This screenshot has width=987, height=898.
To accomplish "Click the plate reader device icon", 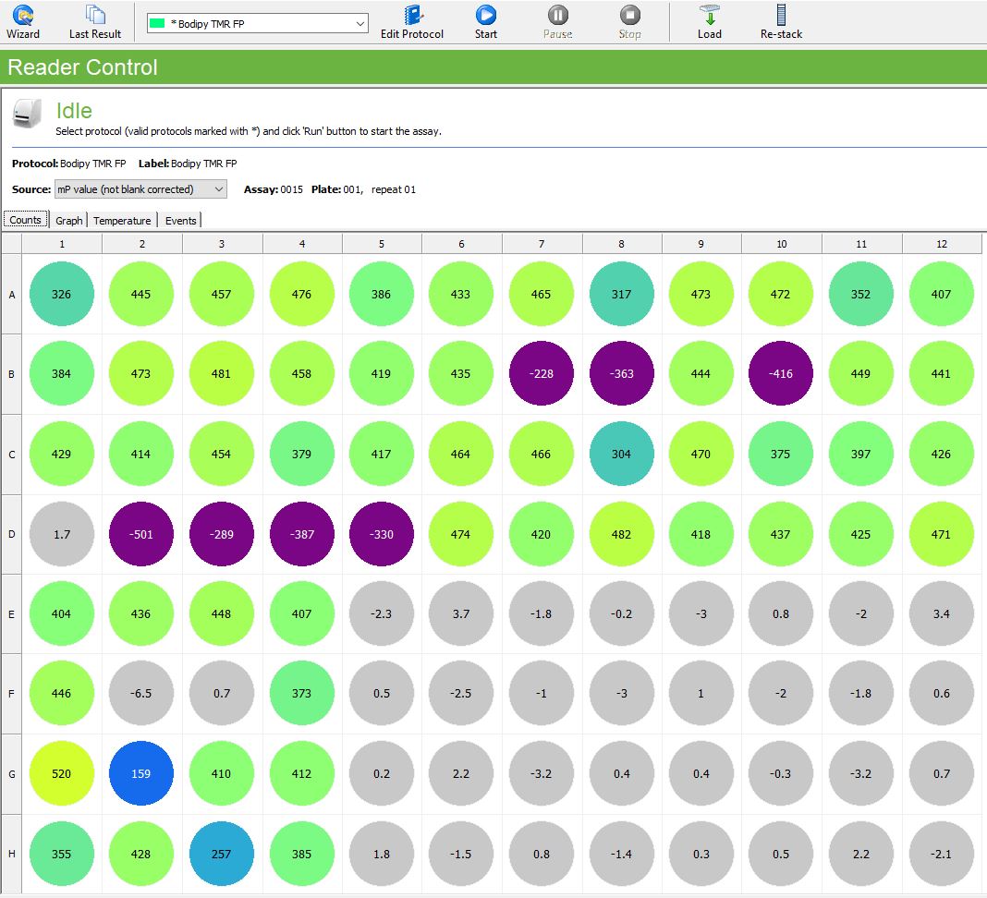I will (26, 115).
